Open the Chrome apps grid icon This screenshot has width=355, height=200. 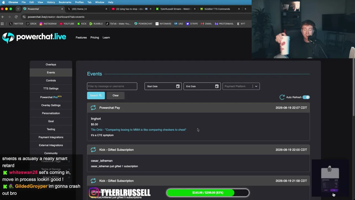(x=2, y=24)
